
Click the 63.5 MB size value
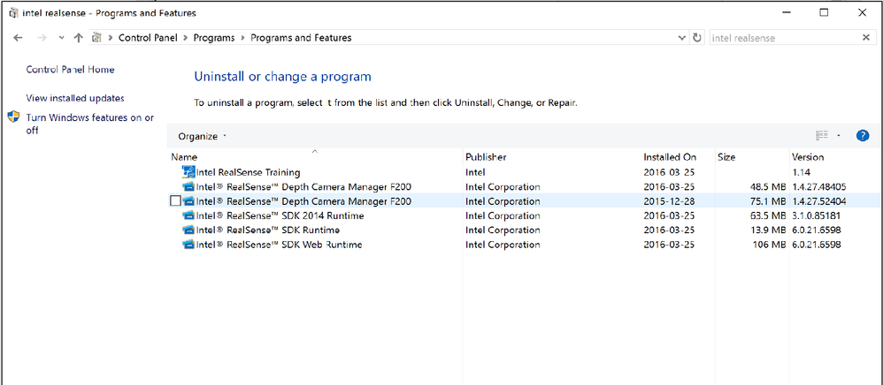pos(768,215)
